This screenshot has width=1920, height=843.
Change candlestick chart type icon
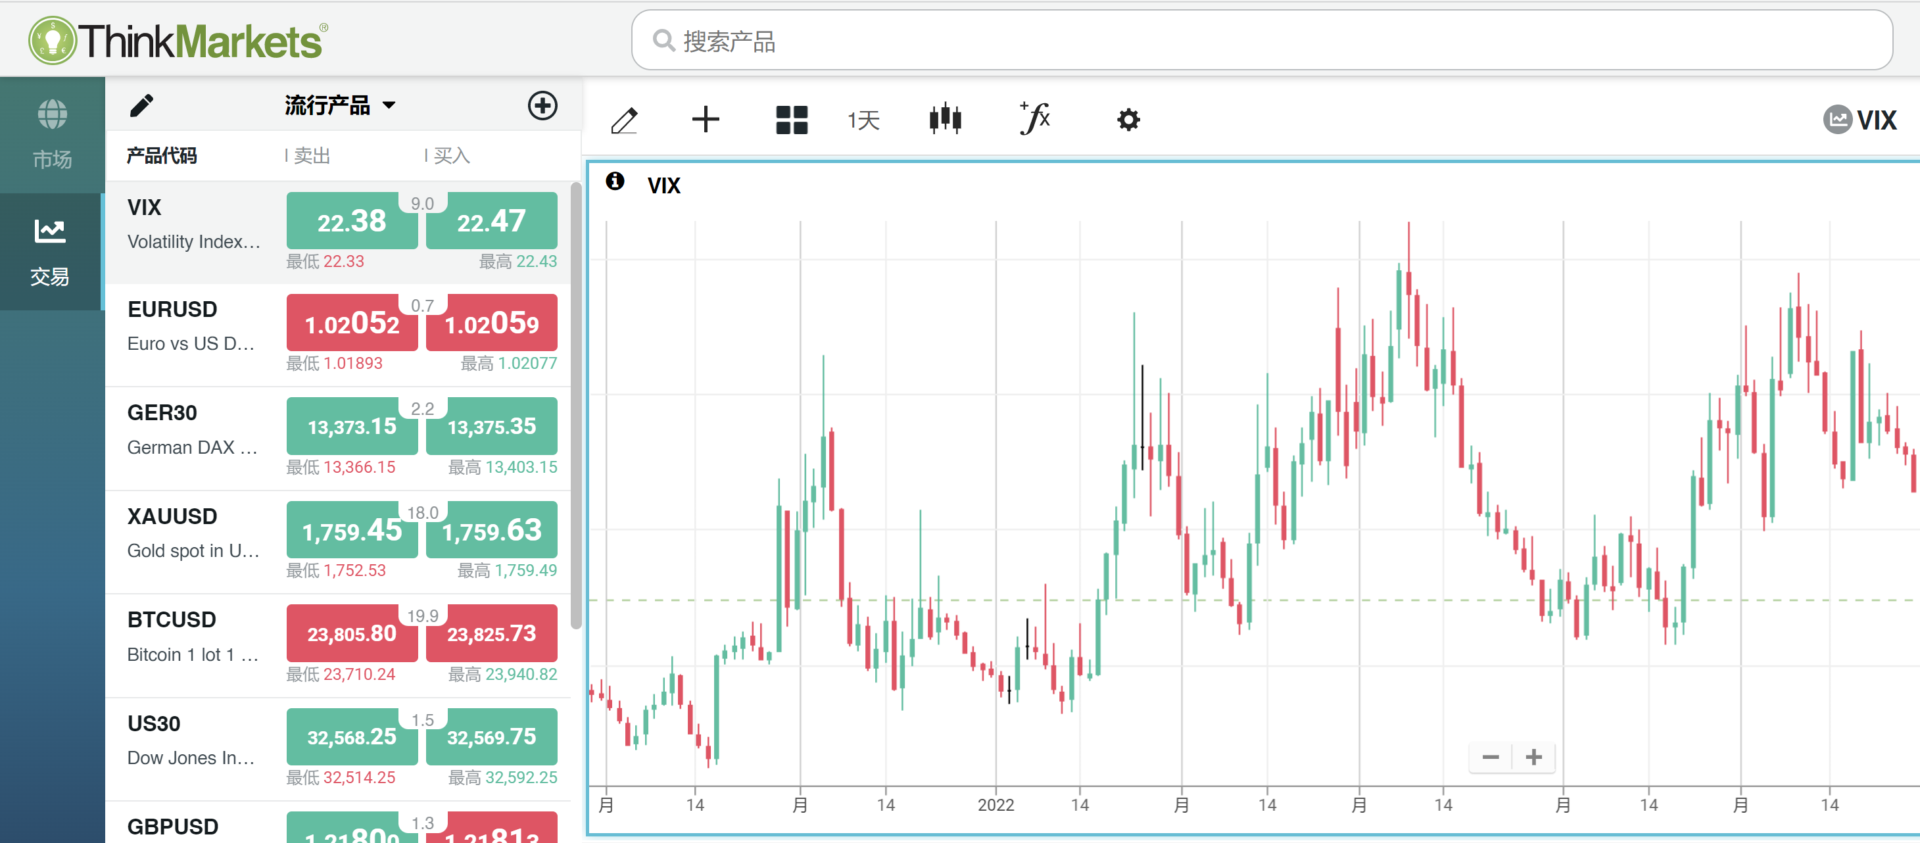tap(945, 118)
